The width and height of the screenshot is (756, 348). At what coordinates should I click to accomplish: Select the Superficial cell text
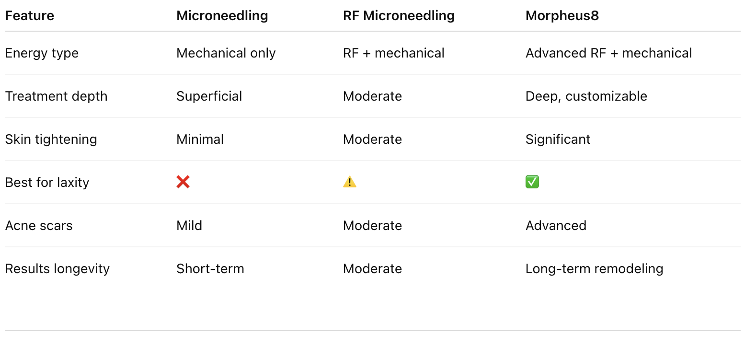pos(209,96)
